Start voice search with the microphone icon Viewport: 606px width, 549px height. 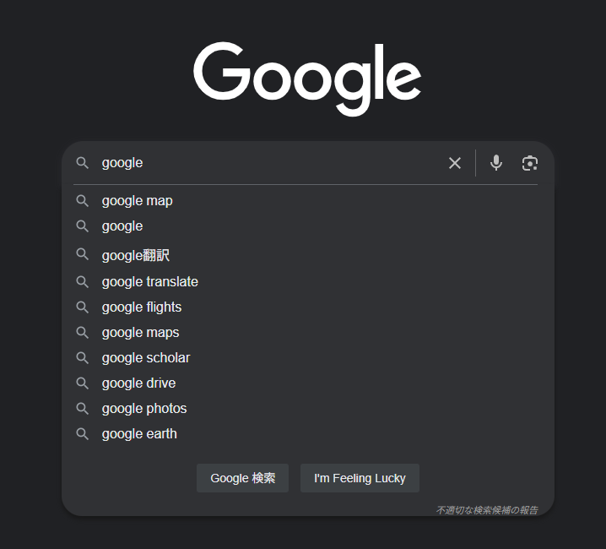pos(495,163)
